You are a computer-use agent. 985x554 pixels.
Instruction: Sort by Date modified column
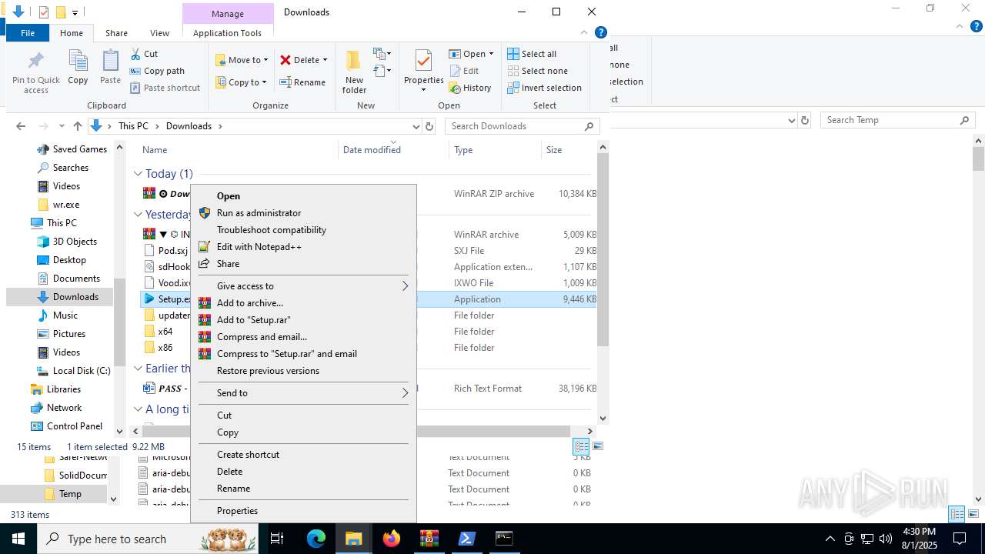[x=393, y=150]
